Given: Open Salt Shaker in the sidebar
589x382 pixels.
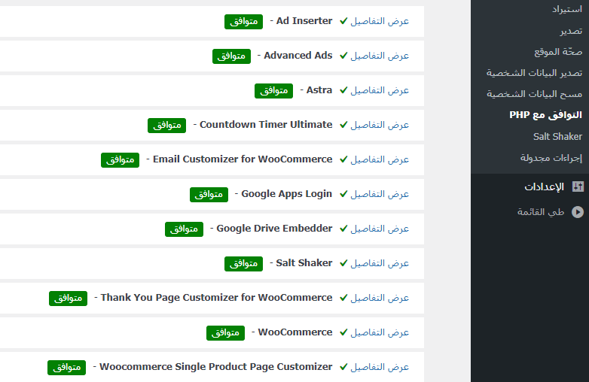Looking at the screenshot, I should pyautogui.click(x=557, y=136).
